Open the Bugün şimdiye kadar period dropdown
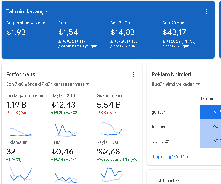Screen dimensions: 221x184 click(x=176, y=84)
